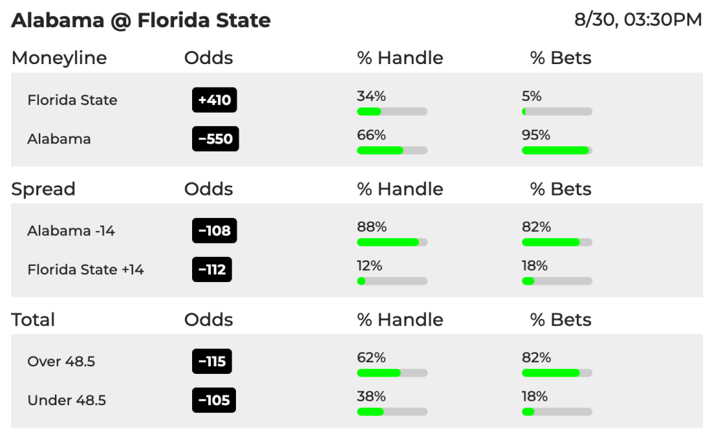Viewport: 712px width, 440px height.
Task: Select Under 48.5 odds -105
Action: click(x=214, y=400)
